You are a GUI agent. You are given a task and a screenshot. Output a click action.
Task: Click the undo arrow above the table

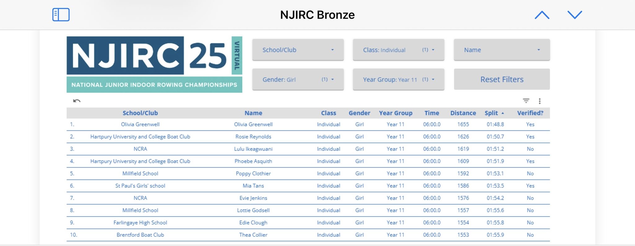[x=77, y=101]
